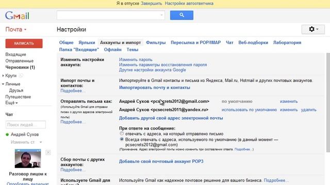Switch to the Офлайн tab
Viewport: 330px width, 185px height.
(112, 50)
